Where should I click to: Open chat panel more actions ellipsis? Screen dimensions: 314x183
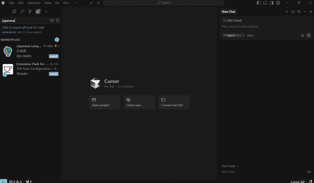305,12
